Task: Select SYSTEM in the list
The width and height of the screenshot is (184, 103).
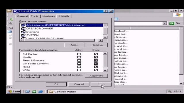Action: tap(32, 35)
